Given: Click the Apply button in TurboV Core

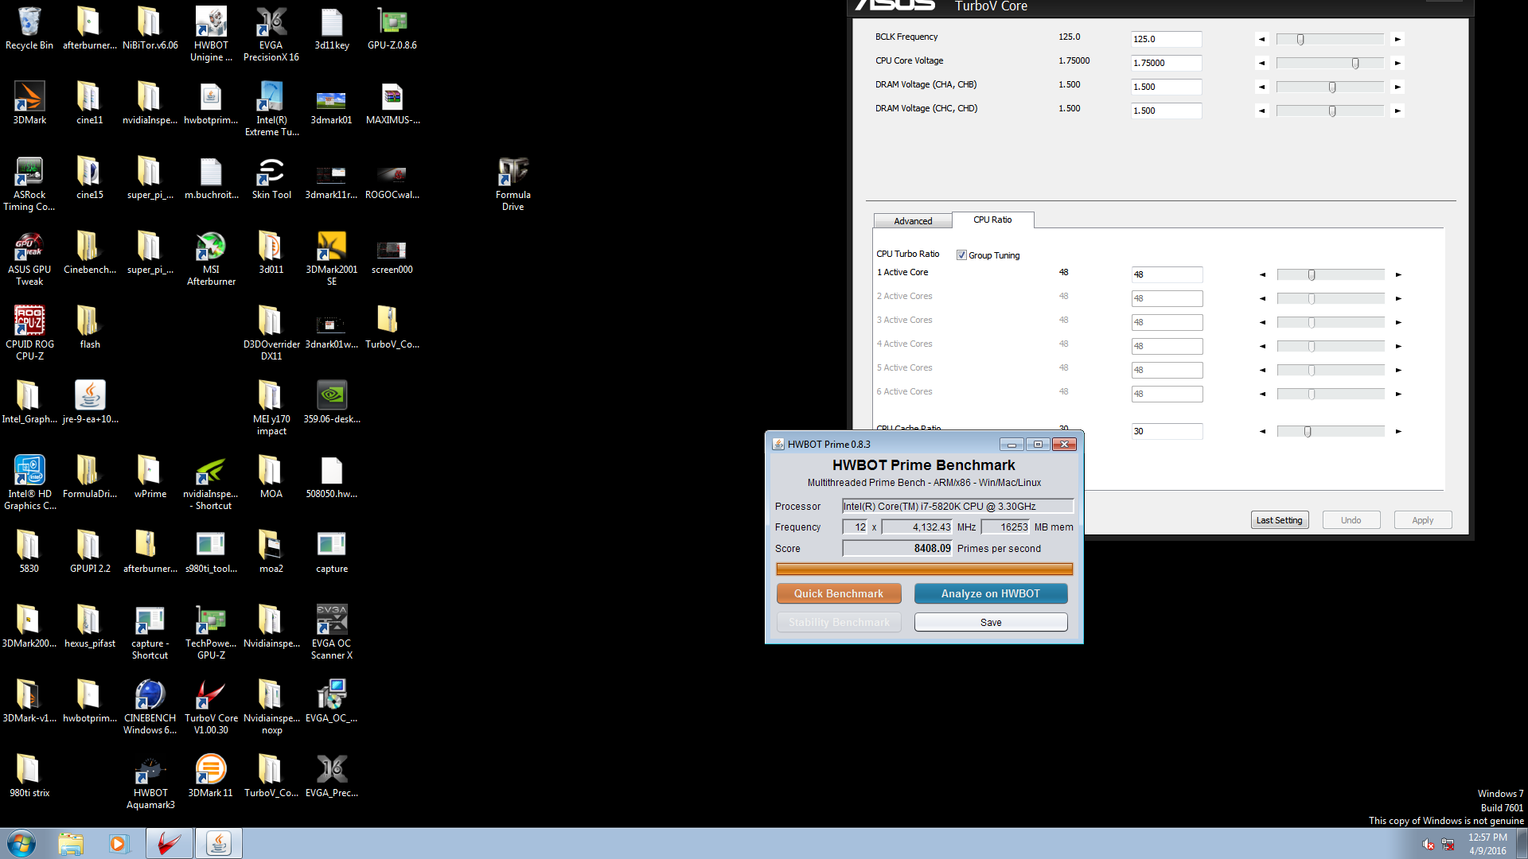Looking at the screenshot, I should [x=1423, y=520].
